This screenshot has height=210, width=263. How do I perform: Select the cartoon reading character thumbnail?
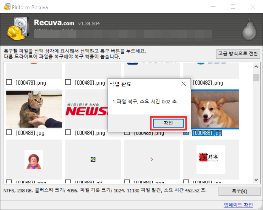(x=34, y=160)
